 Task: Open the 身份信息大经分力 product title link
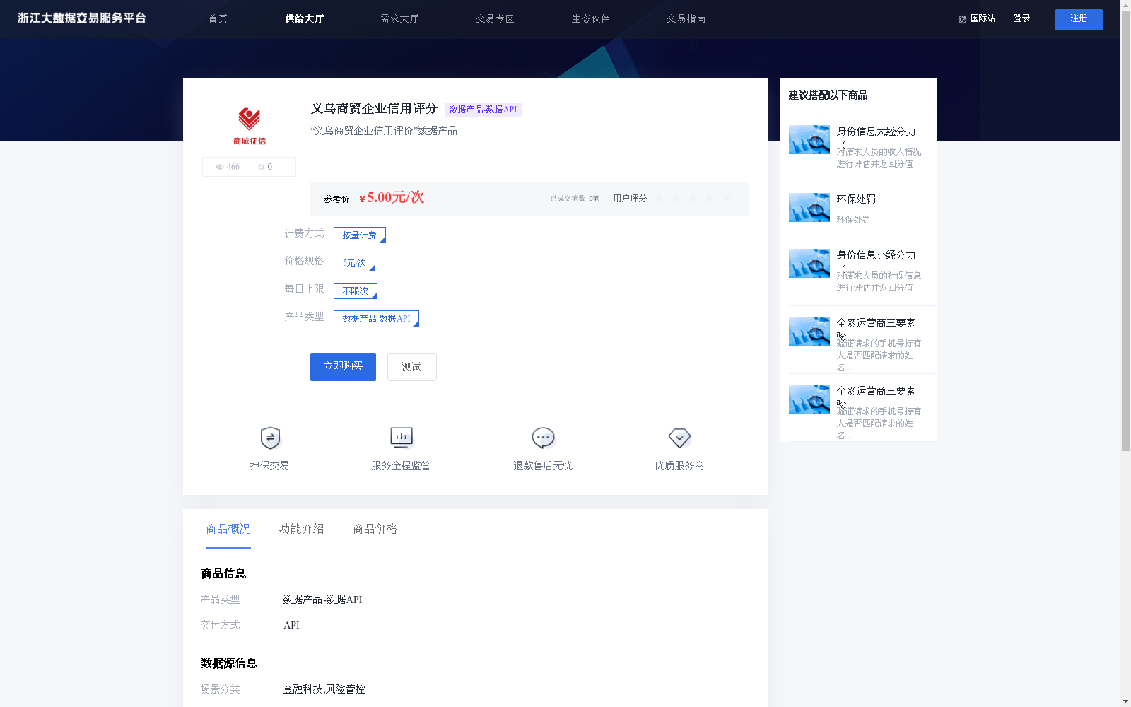[876, 132]
